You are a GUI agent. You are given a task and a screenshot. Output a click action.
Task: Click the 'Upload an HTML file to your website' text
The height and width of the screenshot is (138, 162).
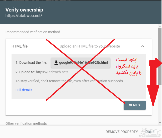[x=90, y=46]
